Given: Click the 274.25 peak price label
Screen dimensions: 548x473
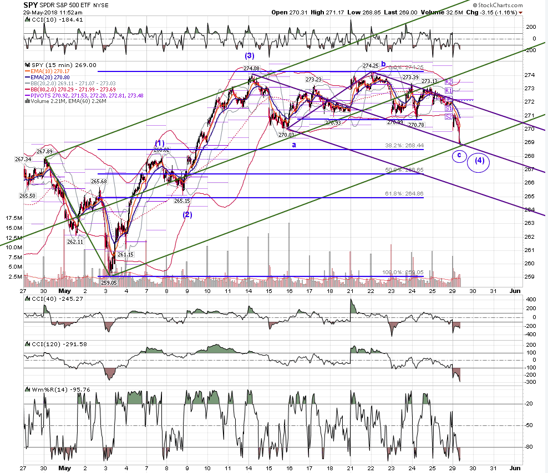Looking at the screenshot, I should (371, 65).
